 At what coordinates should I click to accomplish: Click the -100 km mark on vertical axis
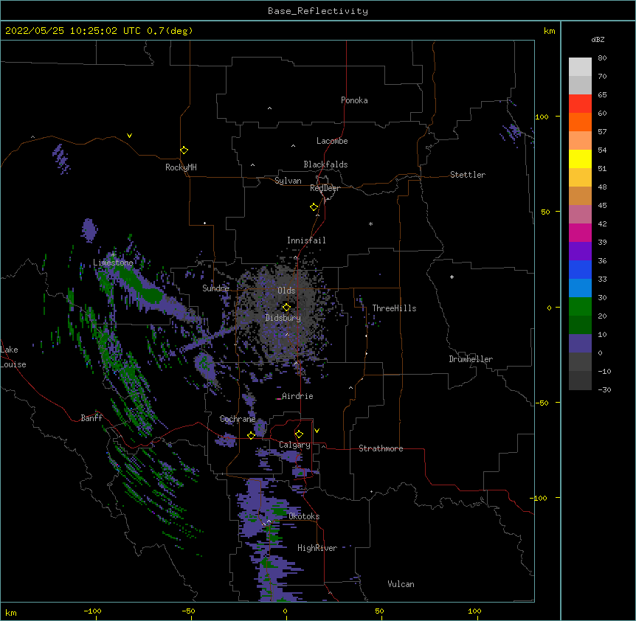[x=540, y=498]
